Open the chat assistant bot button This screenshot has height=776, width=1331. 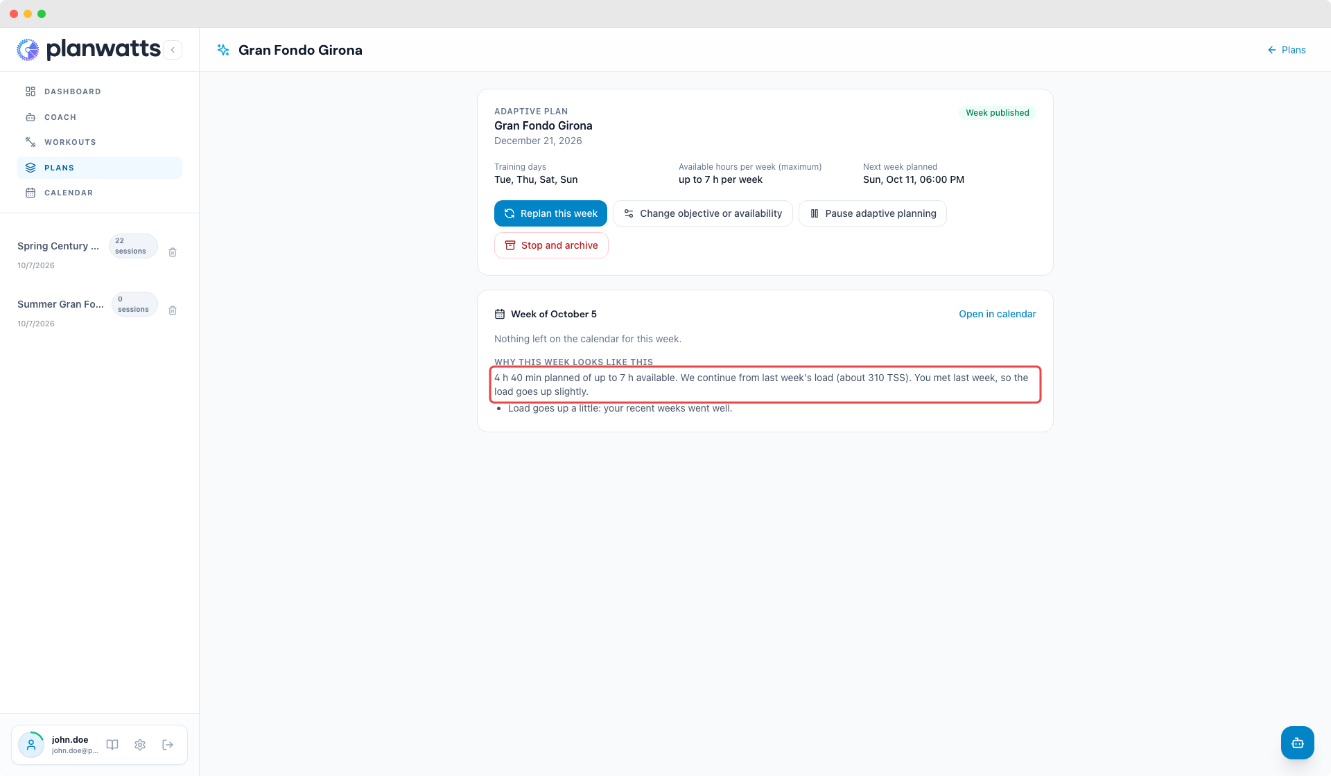pyautogui.click(x=1297, y=743)
